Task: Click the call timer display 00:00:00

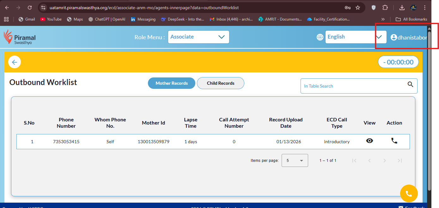Action: [398, 62]
